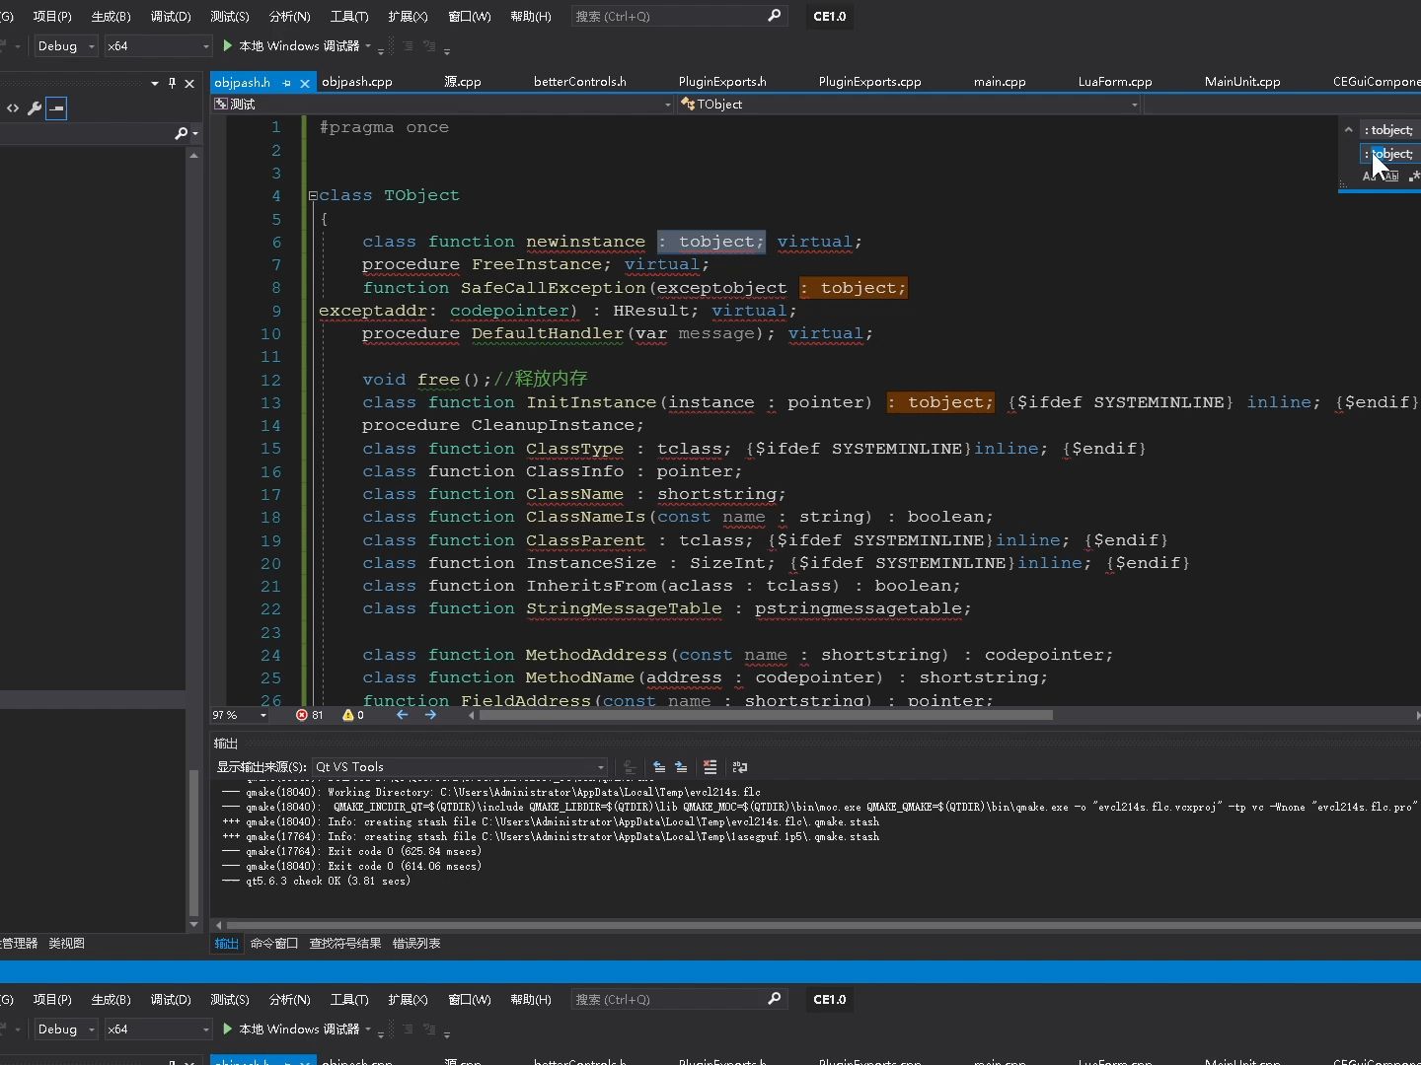Click the top 搜索 (Ctrl+Q) search box
Image resolution: width=1421 pixels, height=1065 pixels.
pos(669,17)
